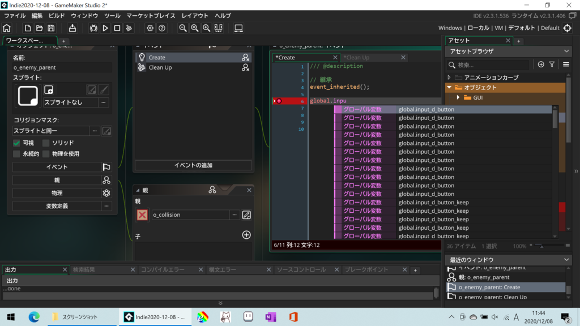Open the ビルド menu

(57, 16)
